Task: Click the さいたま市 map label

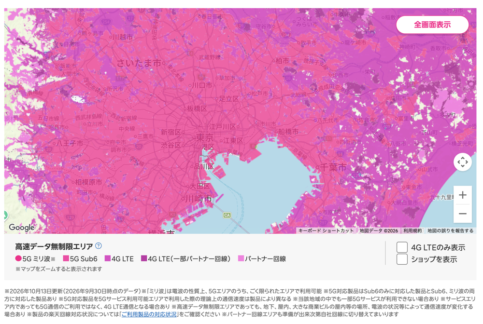Action: [x=139, y=63]
